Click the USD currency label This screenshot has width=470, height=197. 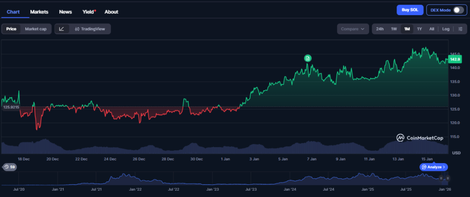[x=456, y=153]
